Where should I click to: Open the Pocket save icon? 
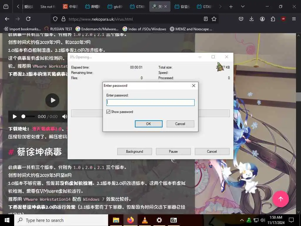241,19
